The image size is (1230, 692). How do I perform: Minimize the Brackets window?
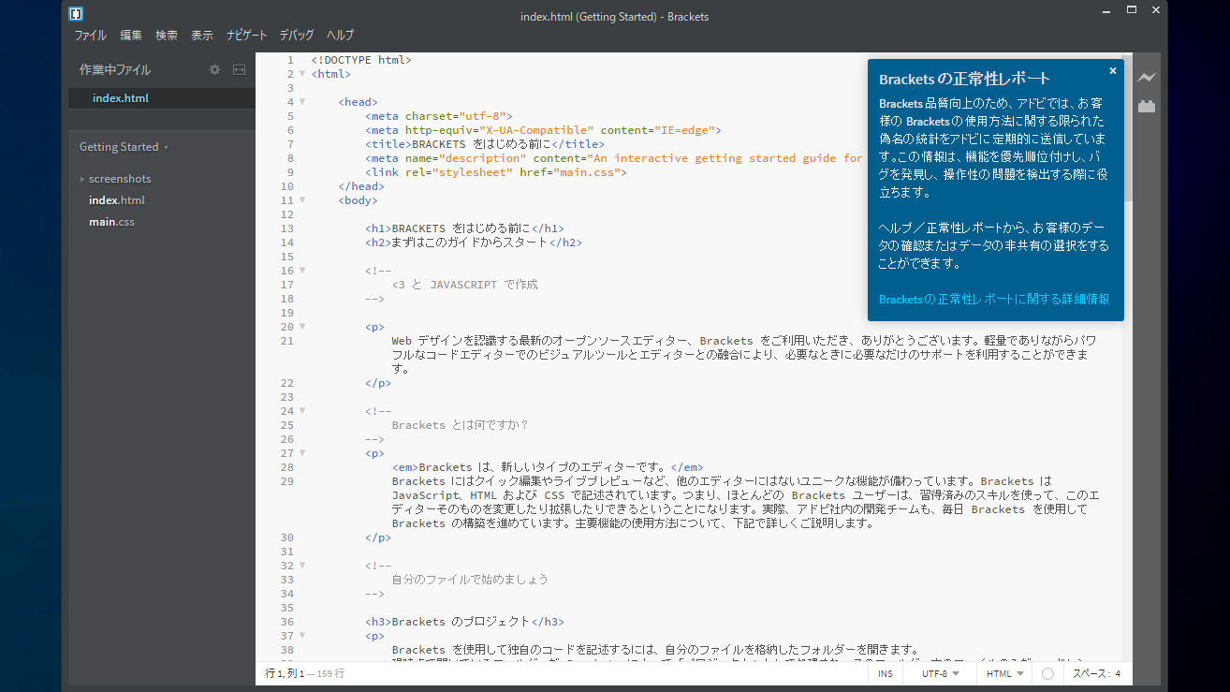1107,9
